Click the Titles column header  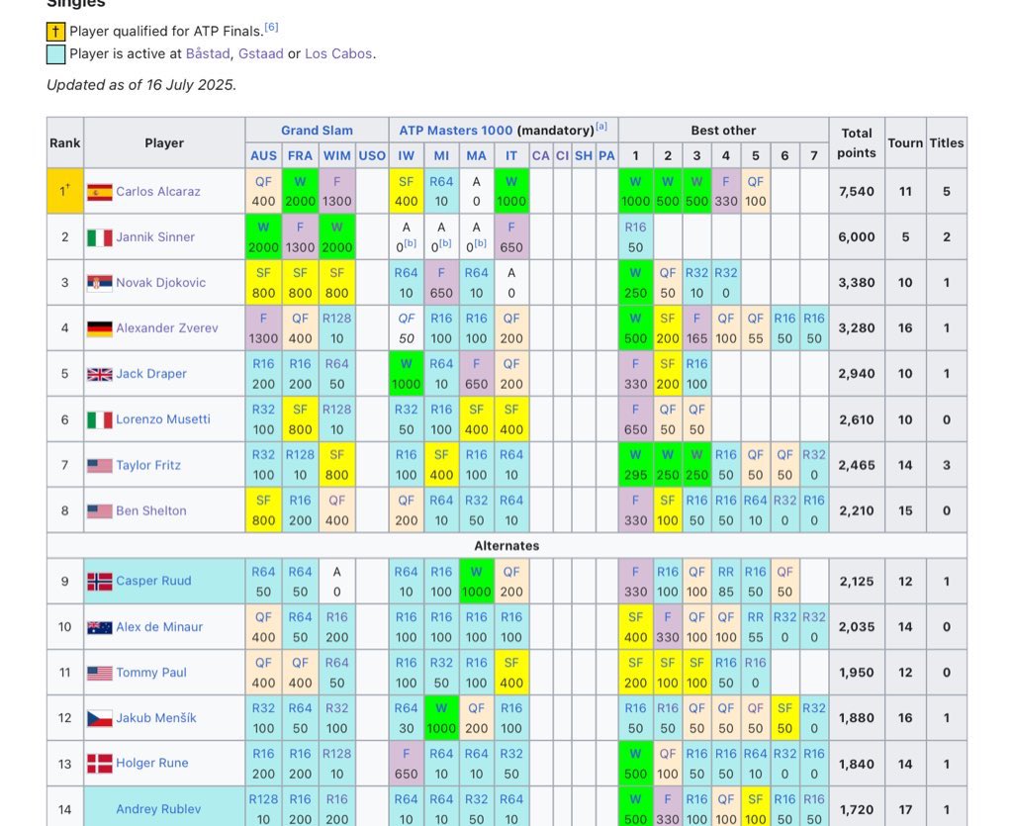pos(947,142)
